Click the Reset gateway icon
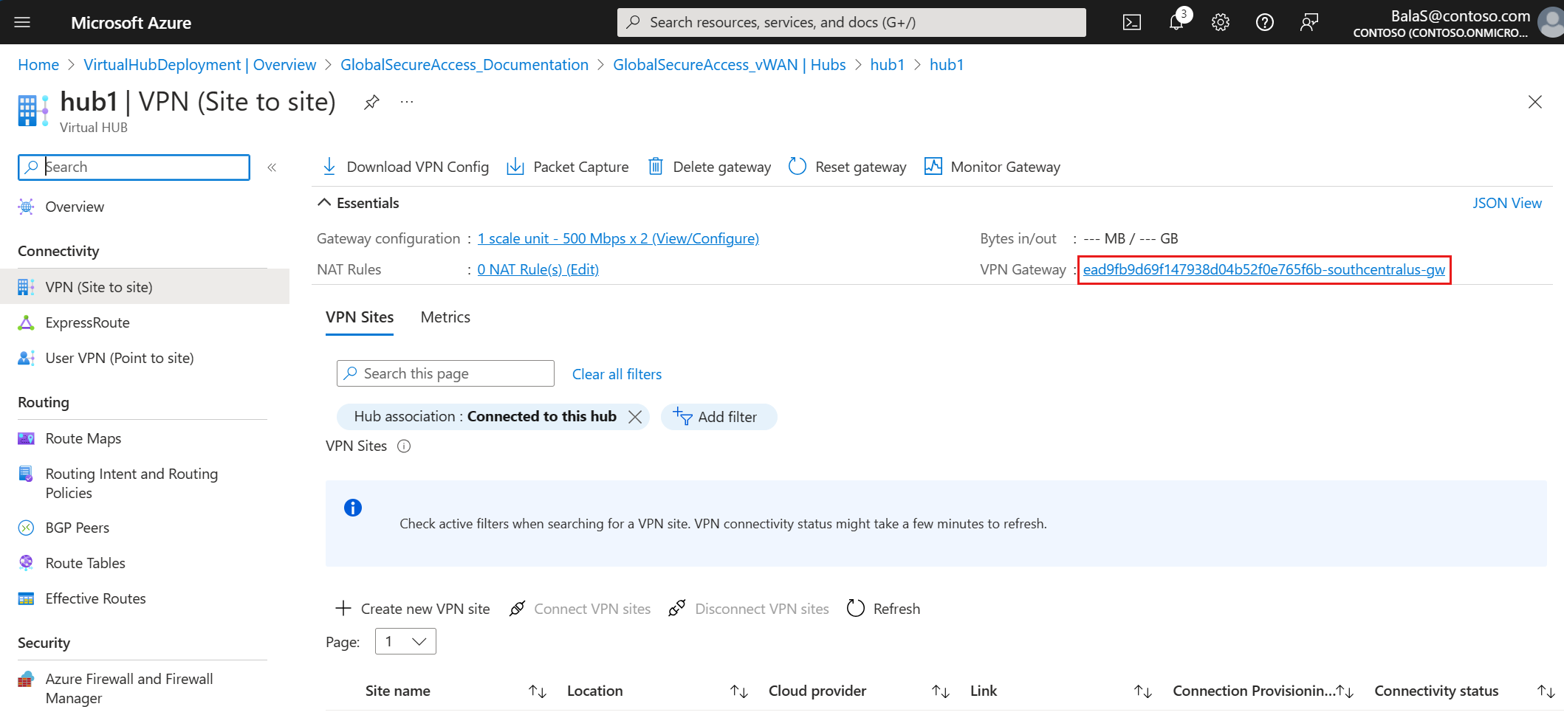Screen dimensions: 1564x715 coord(797,167)
